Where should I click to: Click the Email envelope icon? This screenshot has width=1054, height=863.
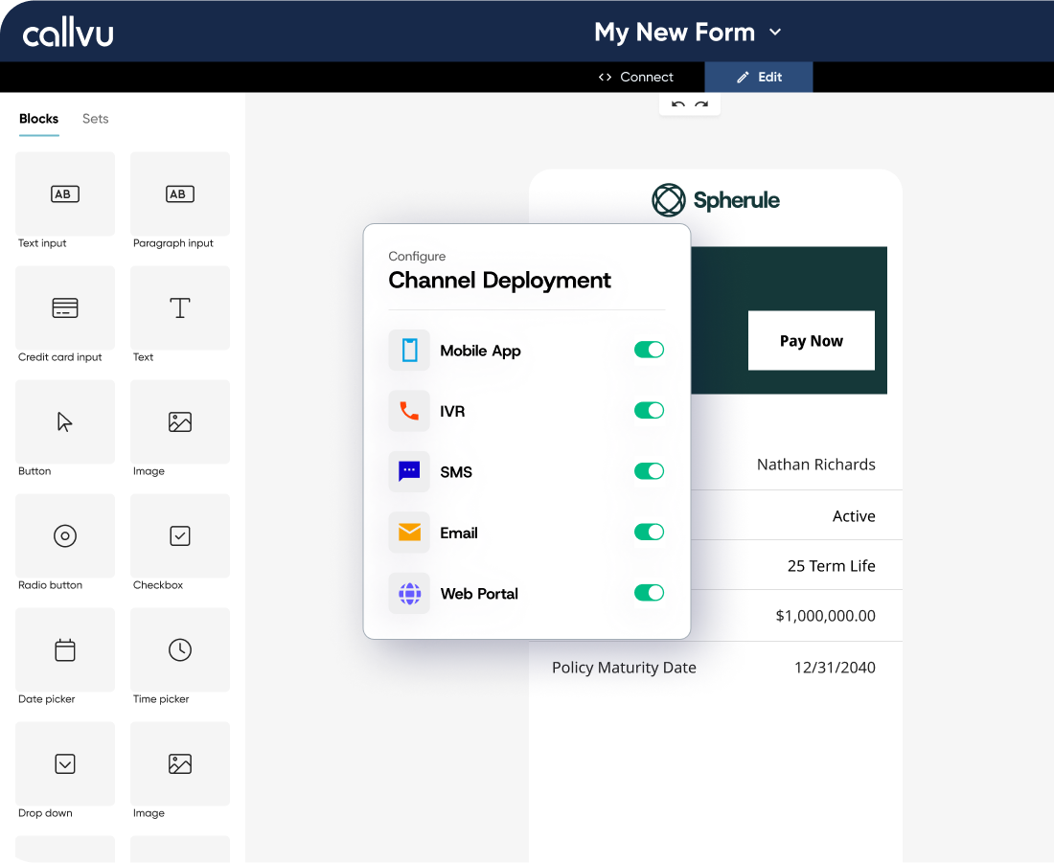[x=409, y=533]
